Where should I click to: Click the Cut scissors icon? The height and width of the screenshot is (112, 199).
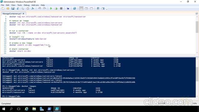tap(18, 8)
